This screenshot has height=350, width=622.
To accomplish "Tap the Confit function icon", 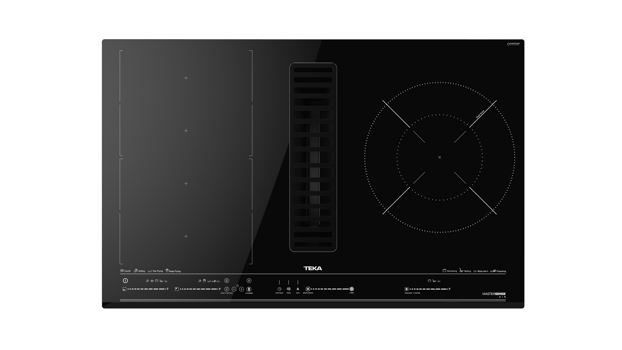I will pos(122,271).
